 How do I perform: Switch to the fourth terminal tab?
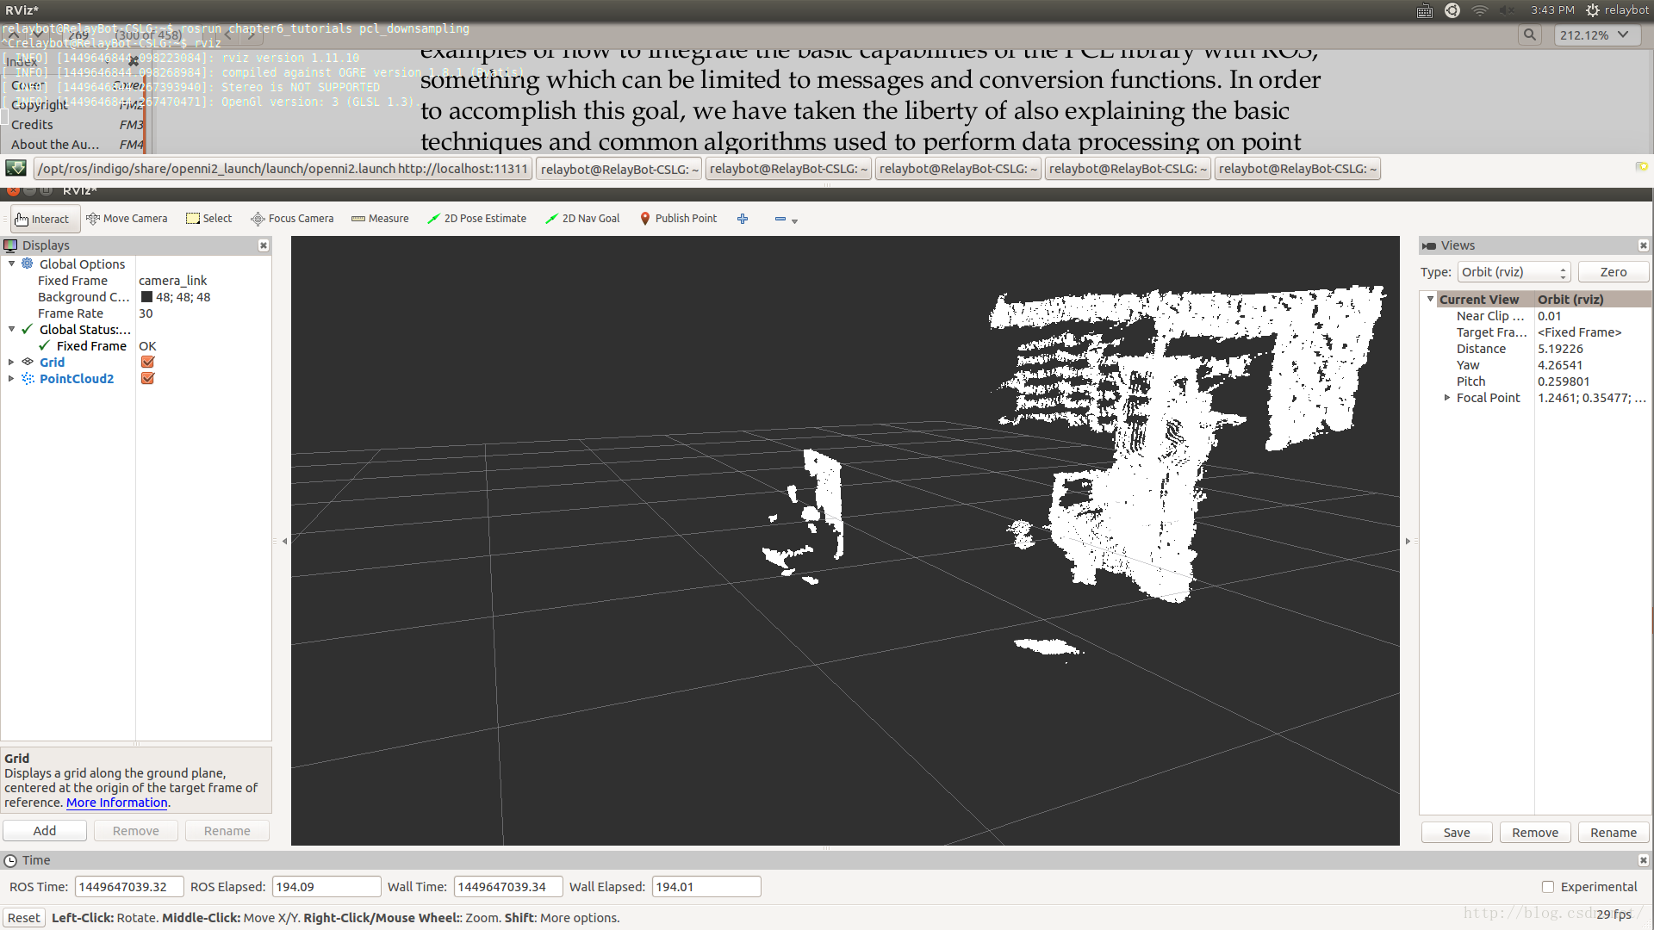click(x=958, y=169)
